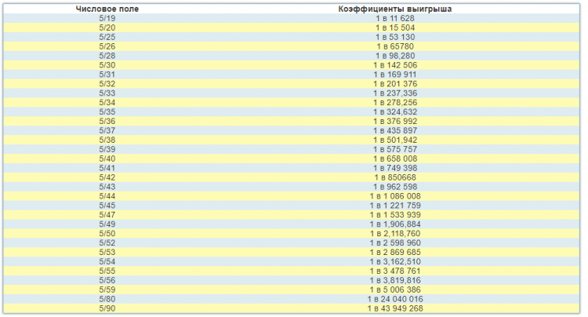Select the value '1 в 201 376'

pyautogui.click(x=395, y=84)
